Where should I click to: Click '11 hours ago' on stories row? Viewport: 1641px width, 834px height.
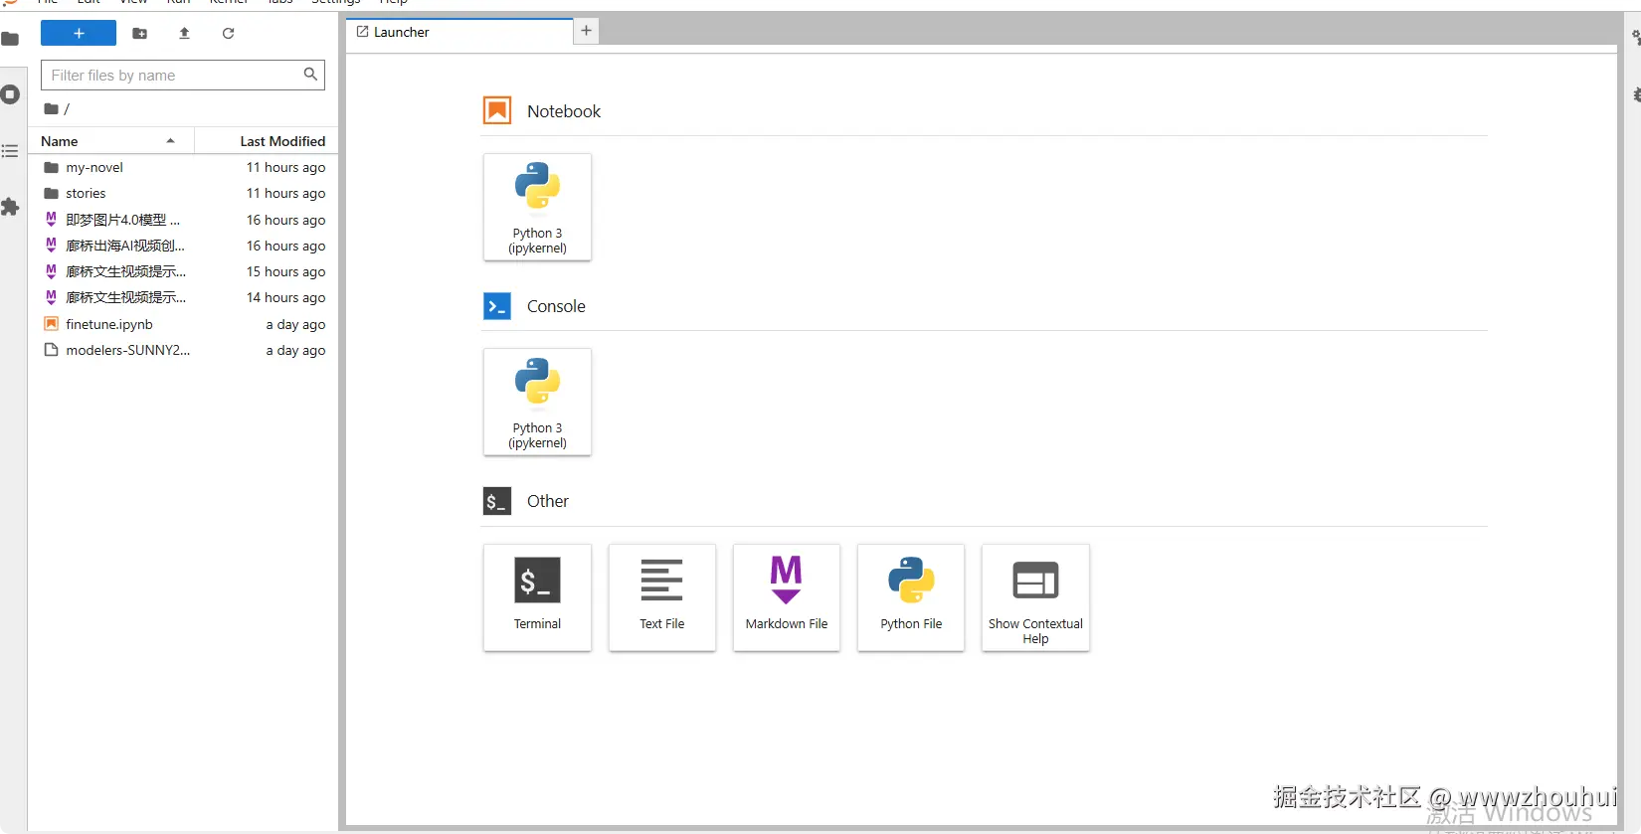(285, 193)
